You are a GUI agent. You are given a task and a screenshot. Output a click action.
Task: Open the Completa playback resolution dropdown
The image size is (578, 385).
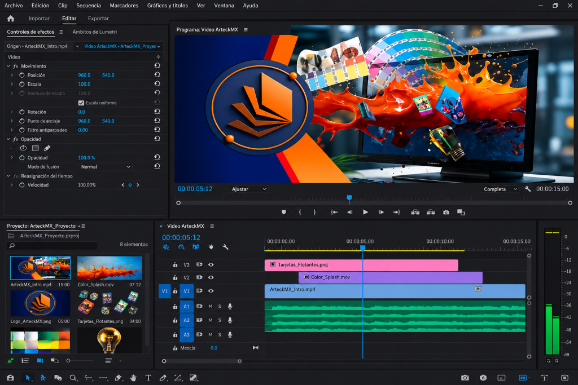point(501,189)
